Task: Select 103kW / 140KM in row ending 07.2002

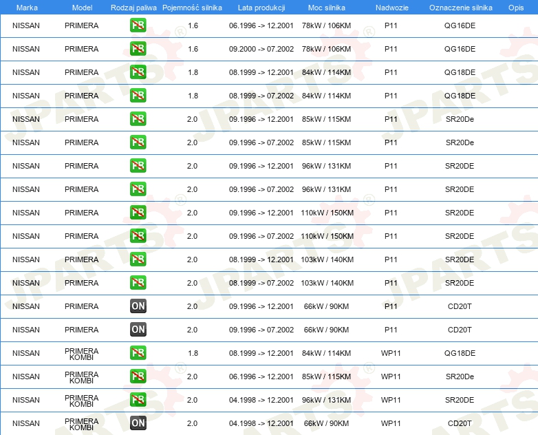Action: (x=327, y=283)
